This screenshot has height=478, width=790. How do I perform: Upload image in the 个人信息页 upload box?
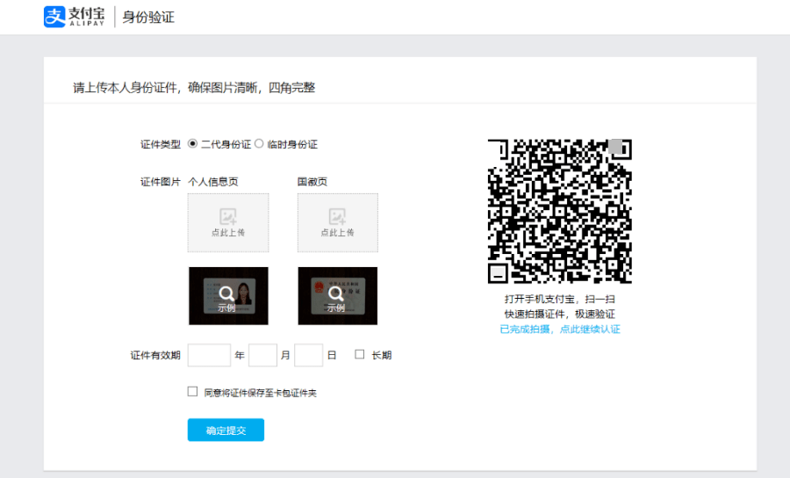tap(228, 222)
